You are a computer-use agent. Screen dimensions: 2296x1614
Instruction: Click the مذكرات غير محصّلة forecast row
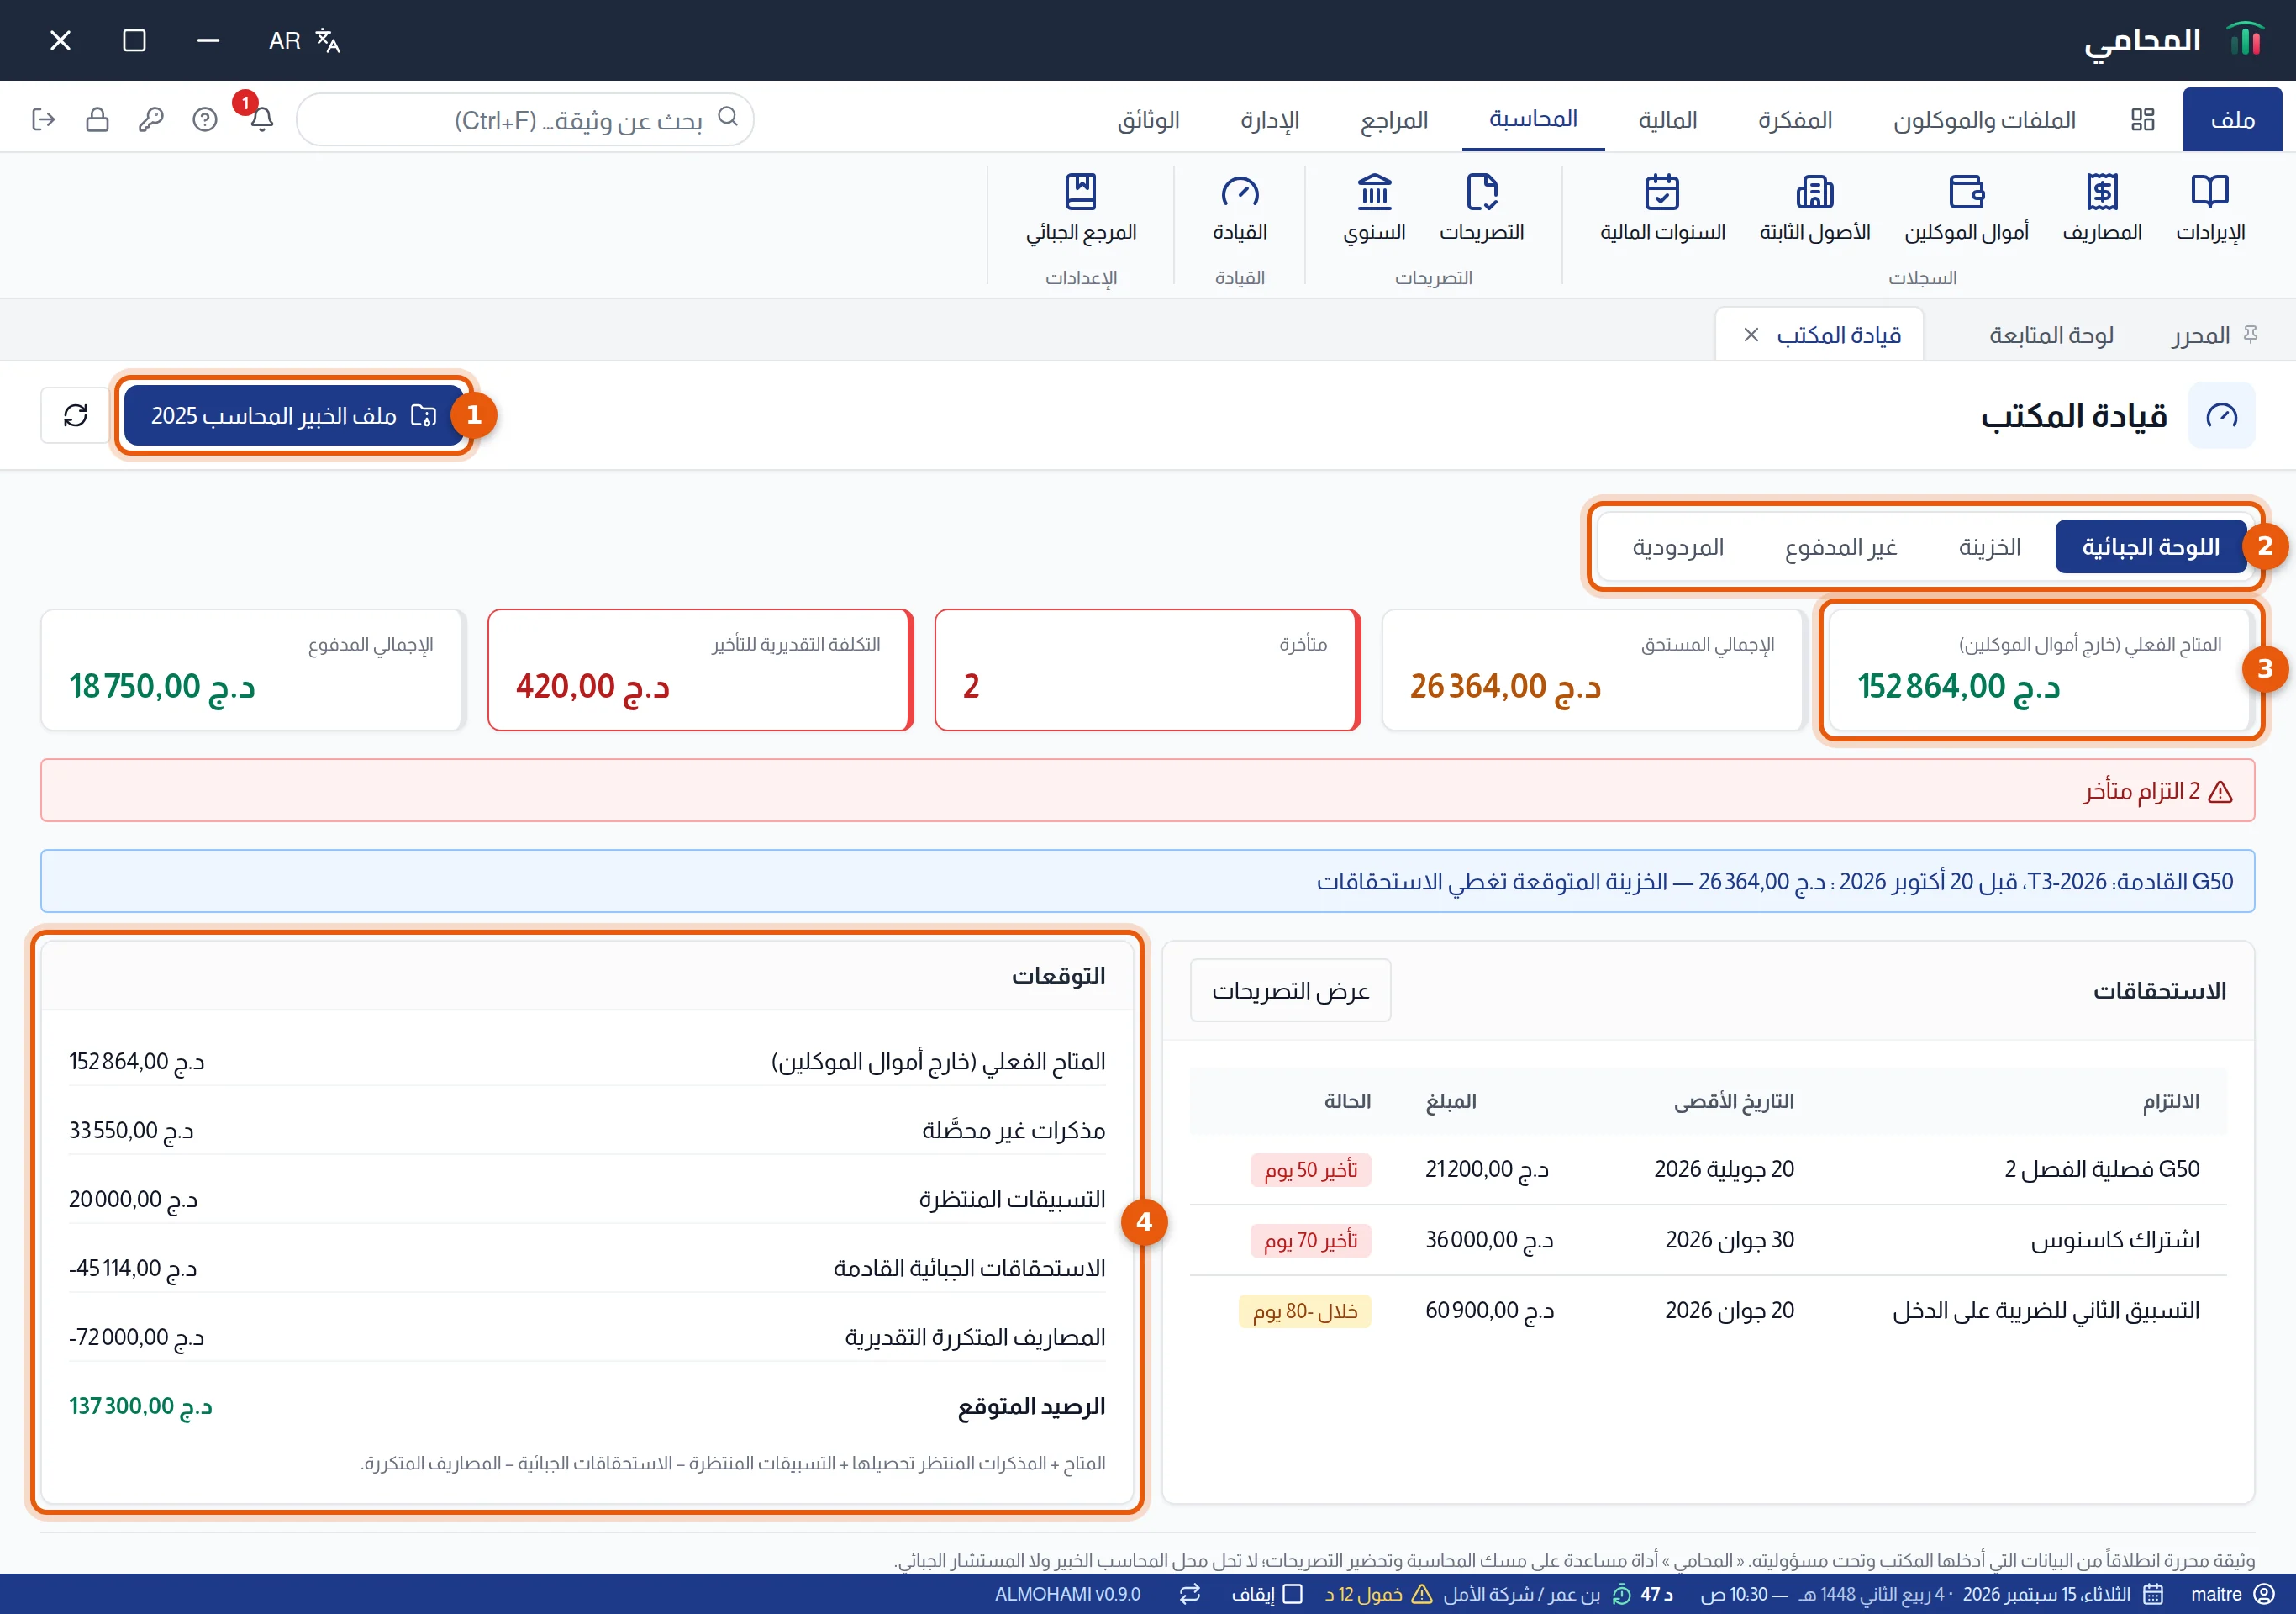coord(587,1130)
